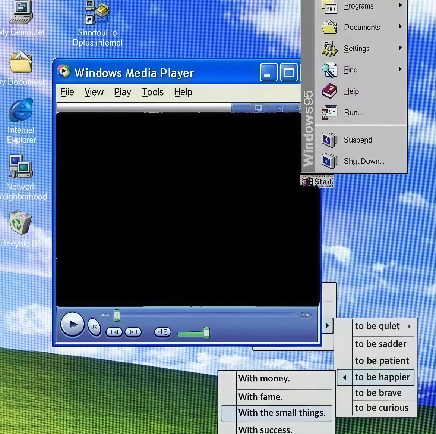
Task: Click the Next track button
Action: 133,332
